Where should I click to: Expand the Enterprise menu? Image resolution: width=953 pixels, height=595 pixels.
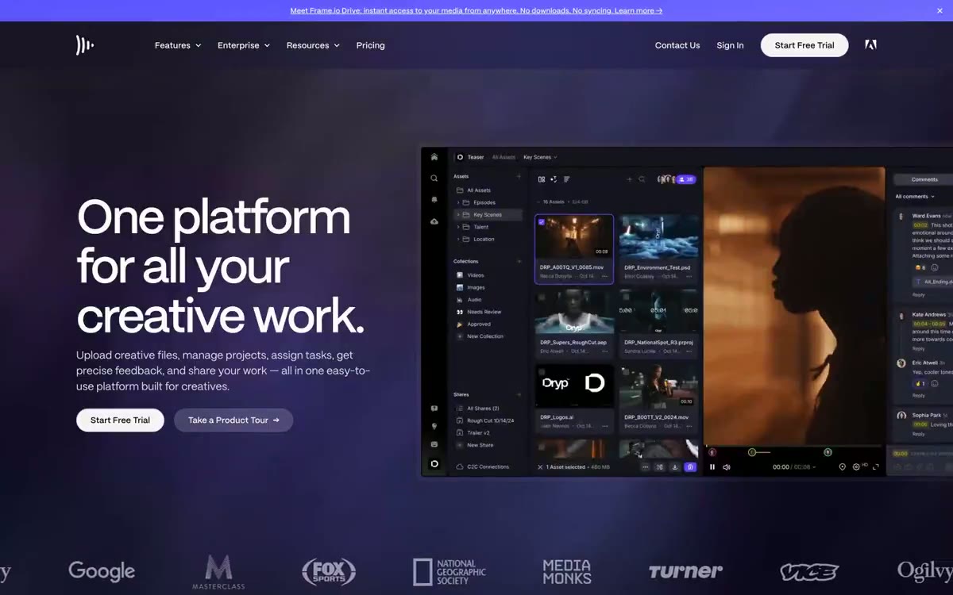click(244, 45)
